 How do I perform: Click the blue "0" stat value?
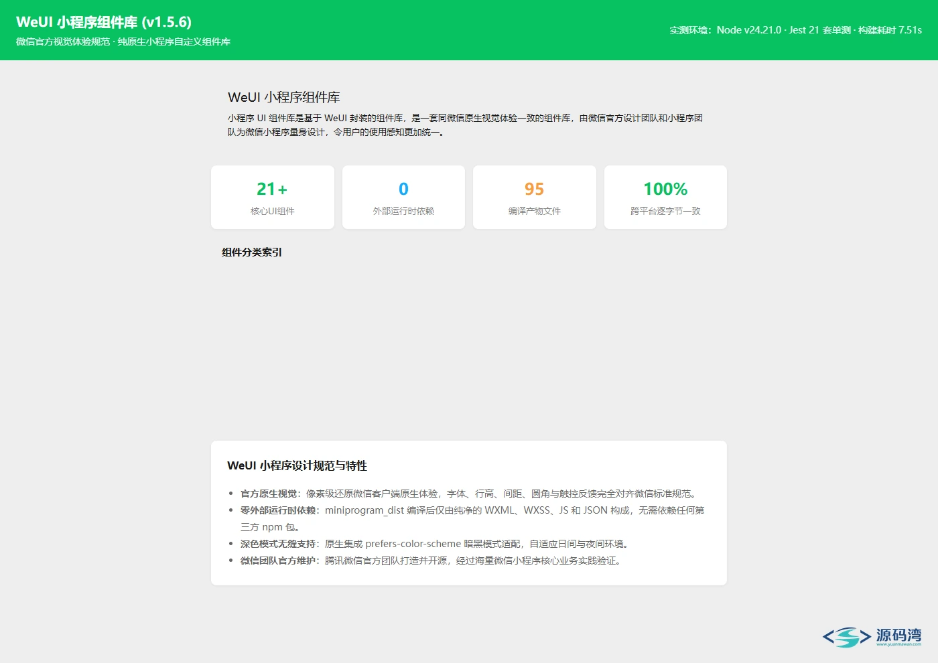pos(403,189)
